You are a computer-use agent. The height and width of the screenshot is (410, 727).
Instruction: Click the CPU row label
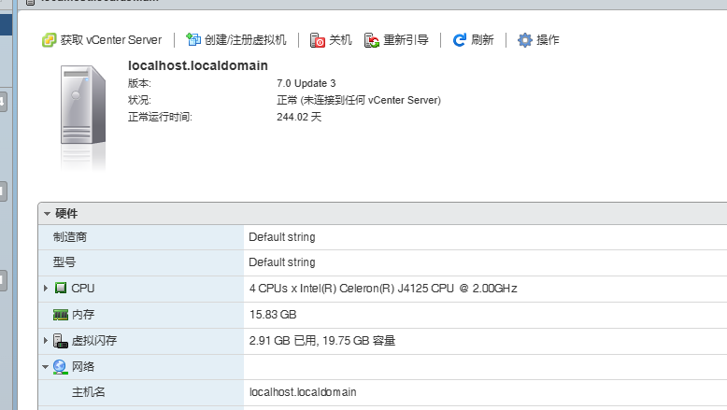click(83, 289)
